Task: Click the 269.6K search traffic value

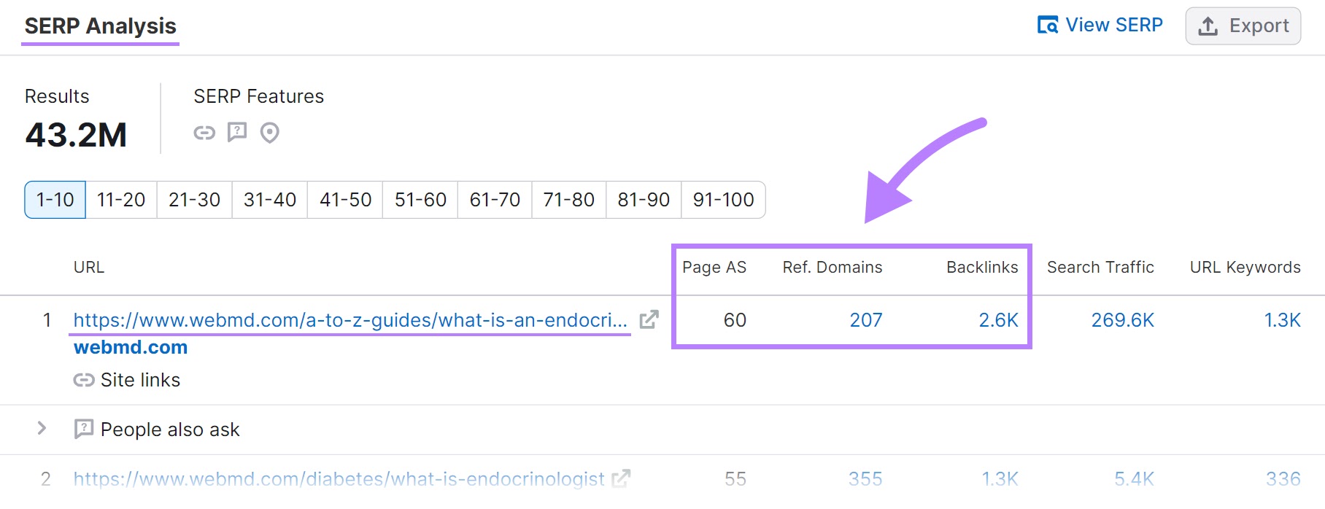Action: [x=1122, y=320]
